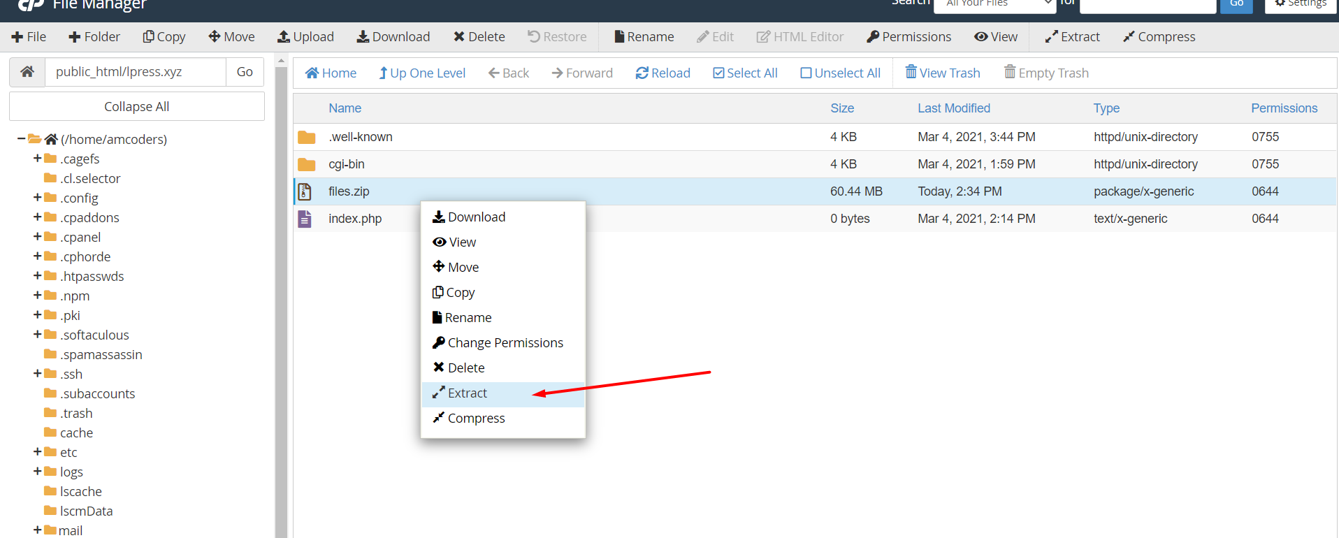The image size is (1339, 538).
Task: Click the Reload icon button
Action: tap(642, 73)
